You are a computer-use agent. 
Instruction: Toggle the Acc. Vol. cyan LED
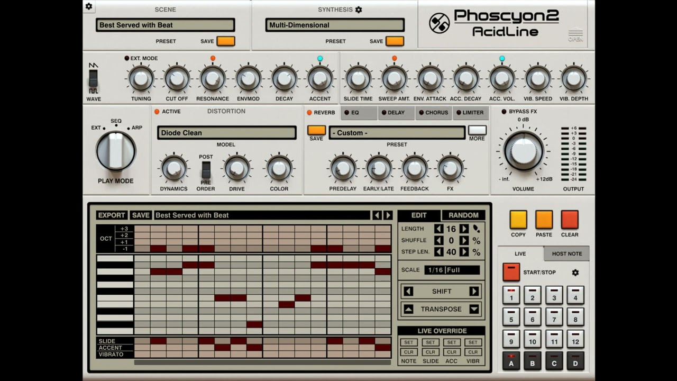(502, 58)
